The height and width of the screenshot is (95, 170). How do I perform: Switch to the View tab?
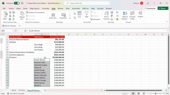tap(67, 8)
